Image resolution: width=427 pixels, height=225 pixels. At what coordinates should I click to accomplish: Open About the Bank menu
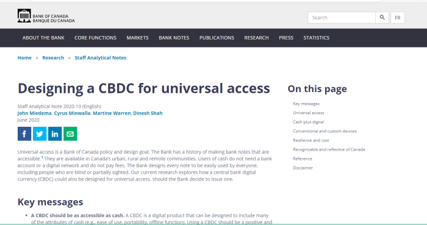(x=43, y=38)
